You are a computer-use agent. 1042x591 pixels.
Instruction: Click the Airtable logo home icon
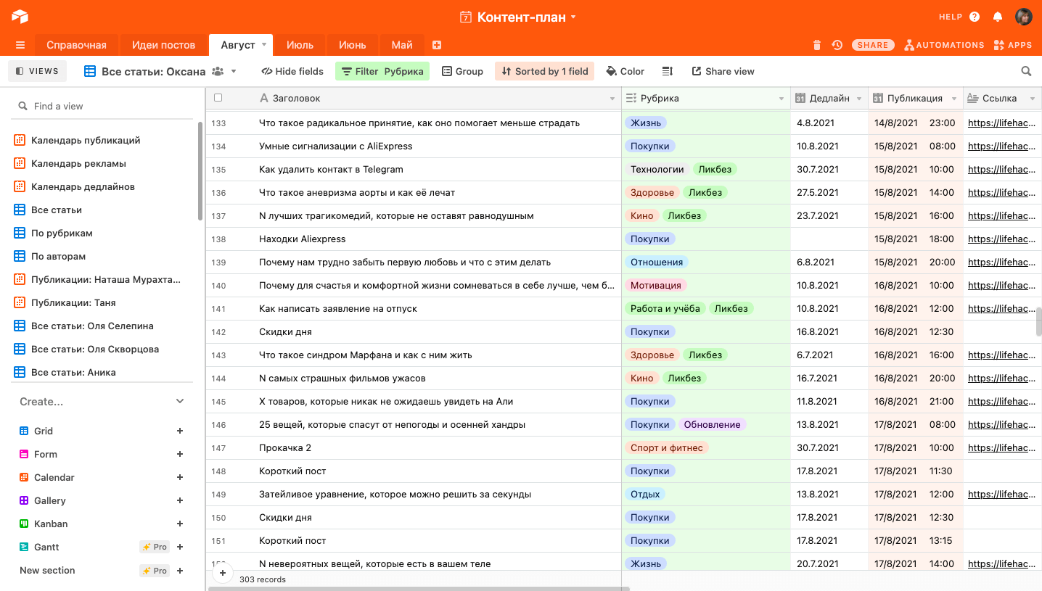click(x=20, y=17)
